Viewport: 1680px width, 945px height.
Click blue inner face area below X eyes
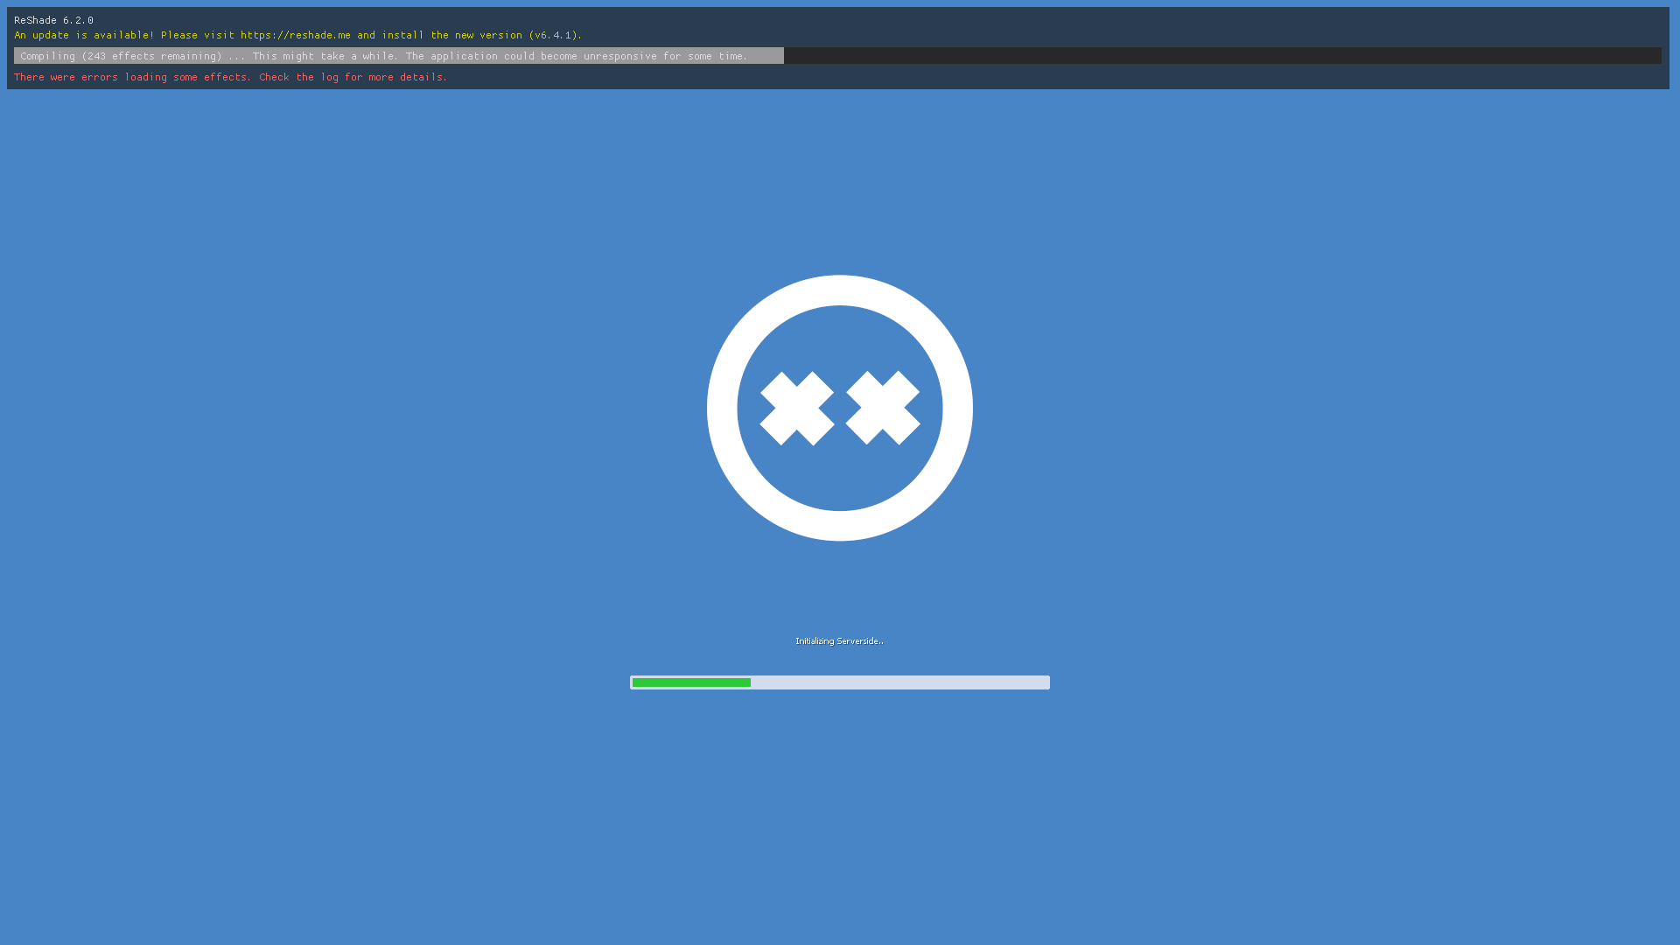(x=840, y=477)
